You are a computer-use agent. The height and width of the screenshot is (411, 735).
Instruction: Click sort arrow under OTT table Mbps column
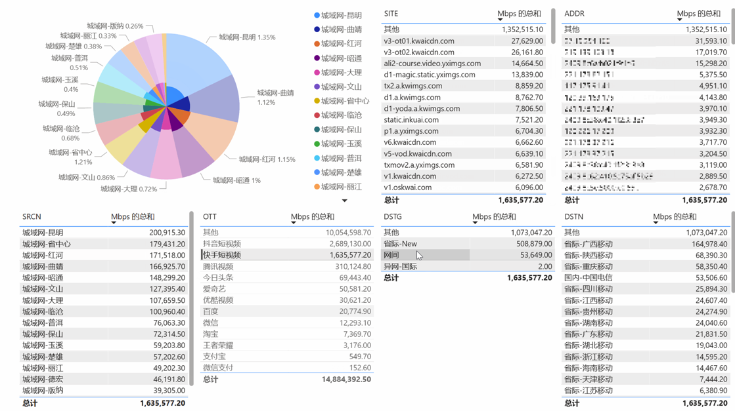pos(293,223)
